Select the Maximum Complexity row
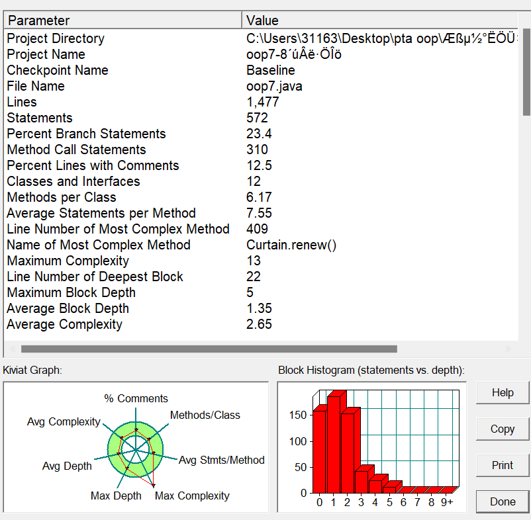This screenshot has height=520, width=531. 68,261
